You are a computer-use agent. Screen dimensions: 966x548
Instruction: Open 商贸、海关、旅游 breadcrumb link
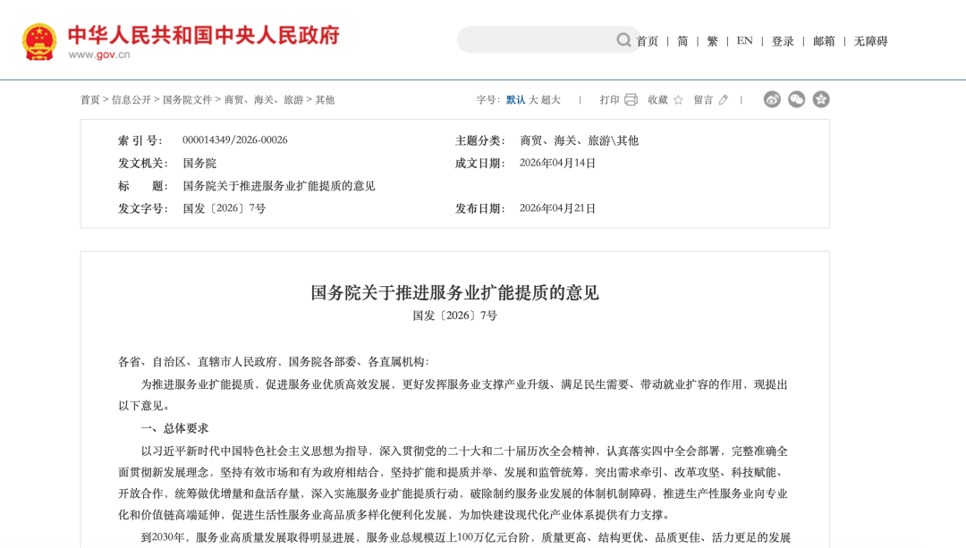[264, 100]
